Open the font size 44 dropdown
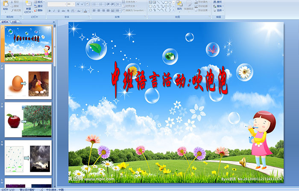This screenshot has height=191, width=299. point(74,4)
